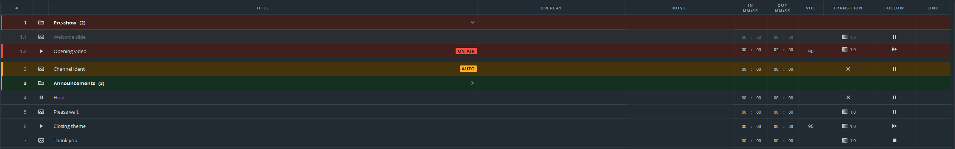Toggle follow pause on Please wait

pyautogui.click(x=894, y=112)
